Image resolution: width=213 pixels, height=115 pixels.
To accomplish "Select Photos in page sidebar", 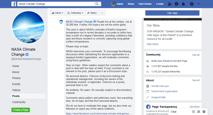I will 16,78.
